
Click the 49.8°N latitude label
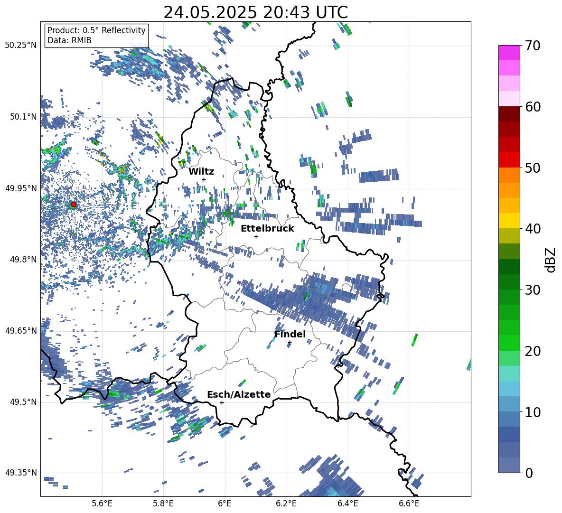pyautogui.click(x=23, y=260)
